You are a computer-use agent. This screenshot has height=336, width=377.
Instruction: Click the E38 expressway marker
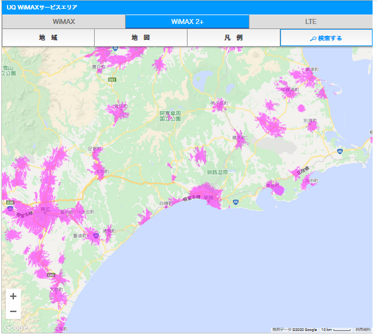pyautogui.click(x=10, y=203)
